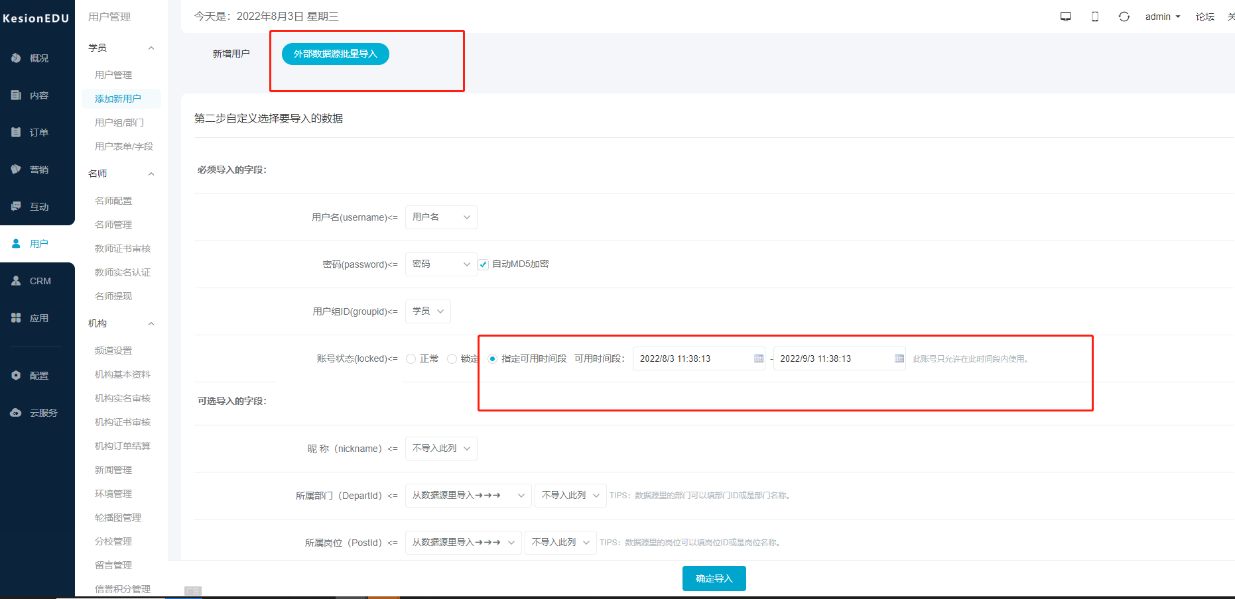Select the 正常 account status radio button
The image size is (1235, 599).
point(411,358)
